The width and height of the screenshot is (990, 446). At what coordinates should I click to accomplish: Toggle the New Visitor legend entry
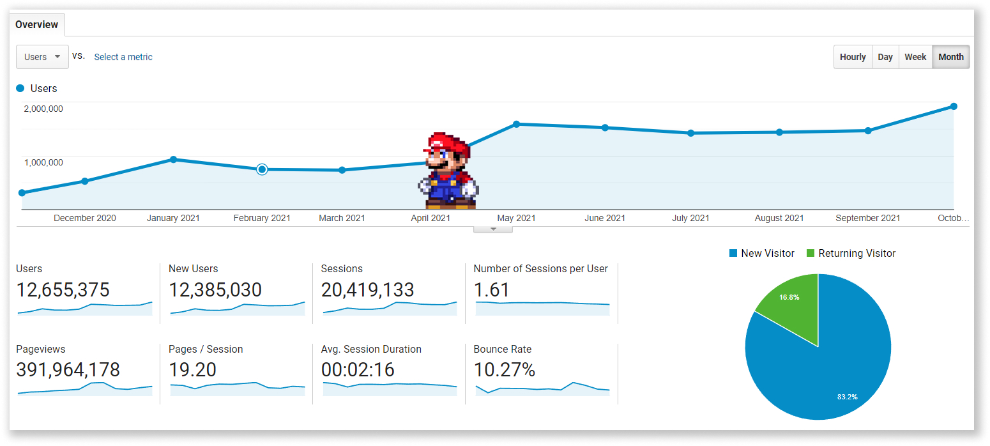pyautogui.click(x=761, y=253)
